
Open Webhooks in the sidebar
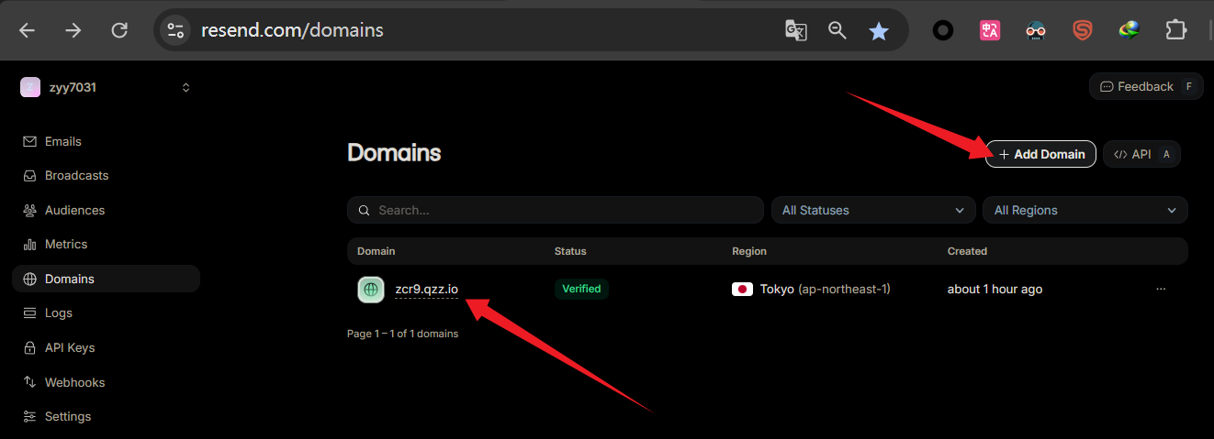click(x=106, y=382)
